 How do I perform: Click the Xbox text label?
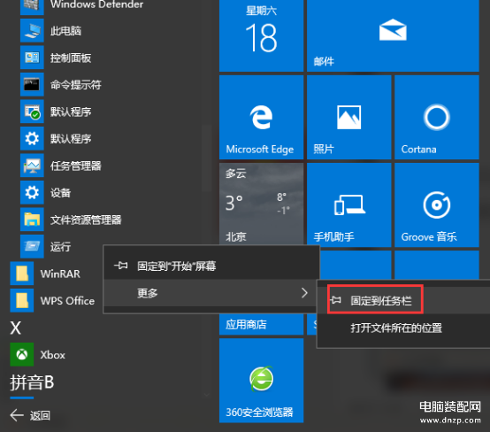pos(52,355)
